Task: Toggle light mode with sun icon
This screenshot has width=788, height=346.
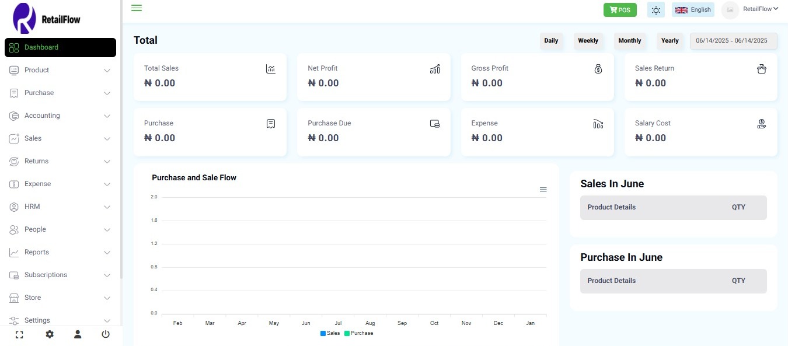Action: pyautogui.click(x=655, y=10)
